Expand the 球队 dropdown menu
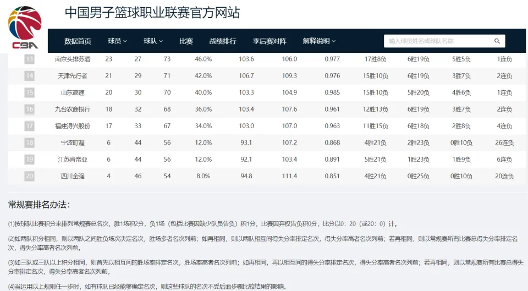 pyautogui.click(x=153, y=41)
